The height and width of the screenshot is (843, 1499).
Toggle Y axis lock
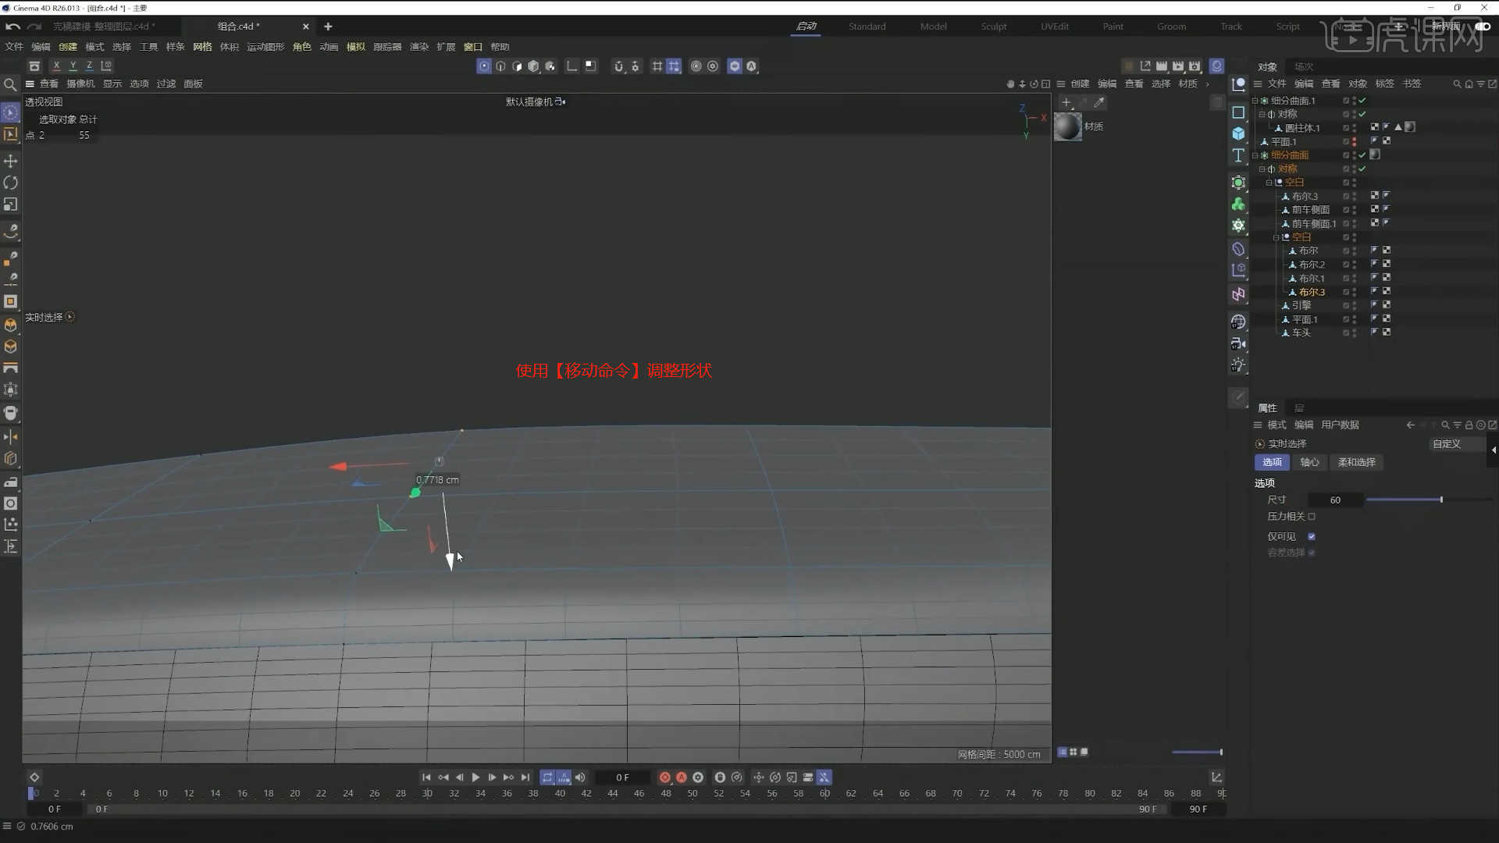(x=73, y=66)
